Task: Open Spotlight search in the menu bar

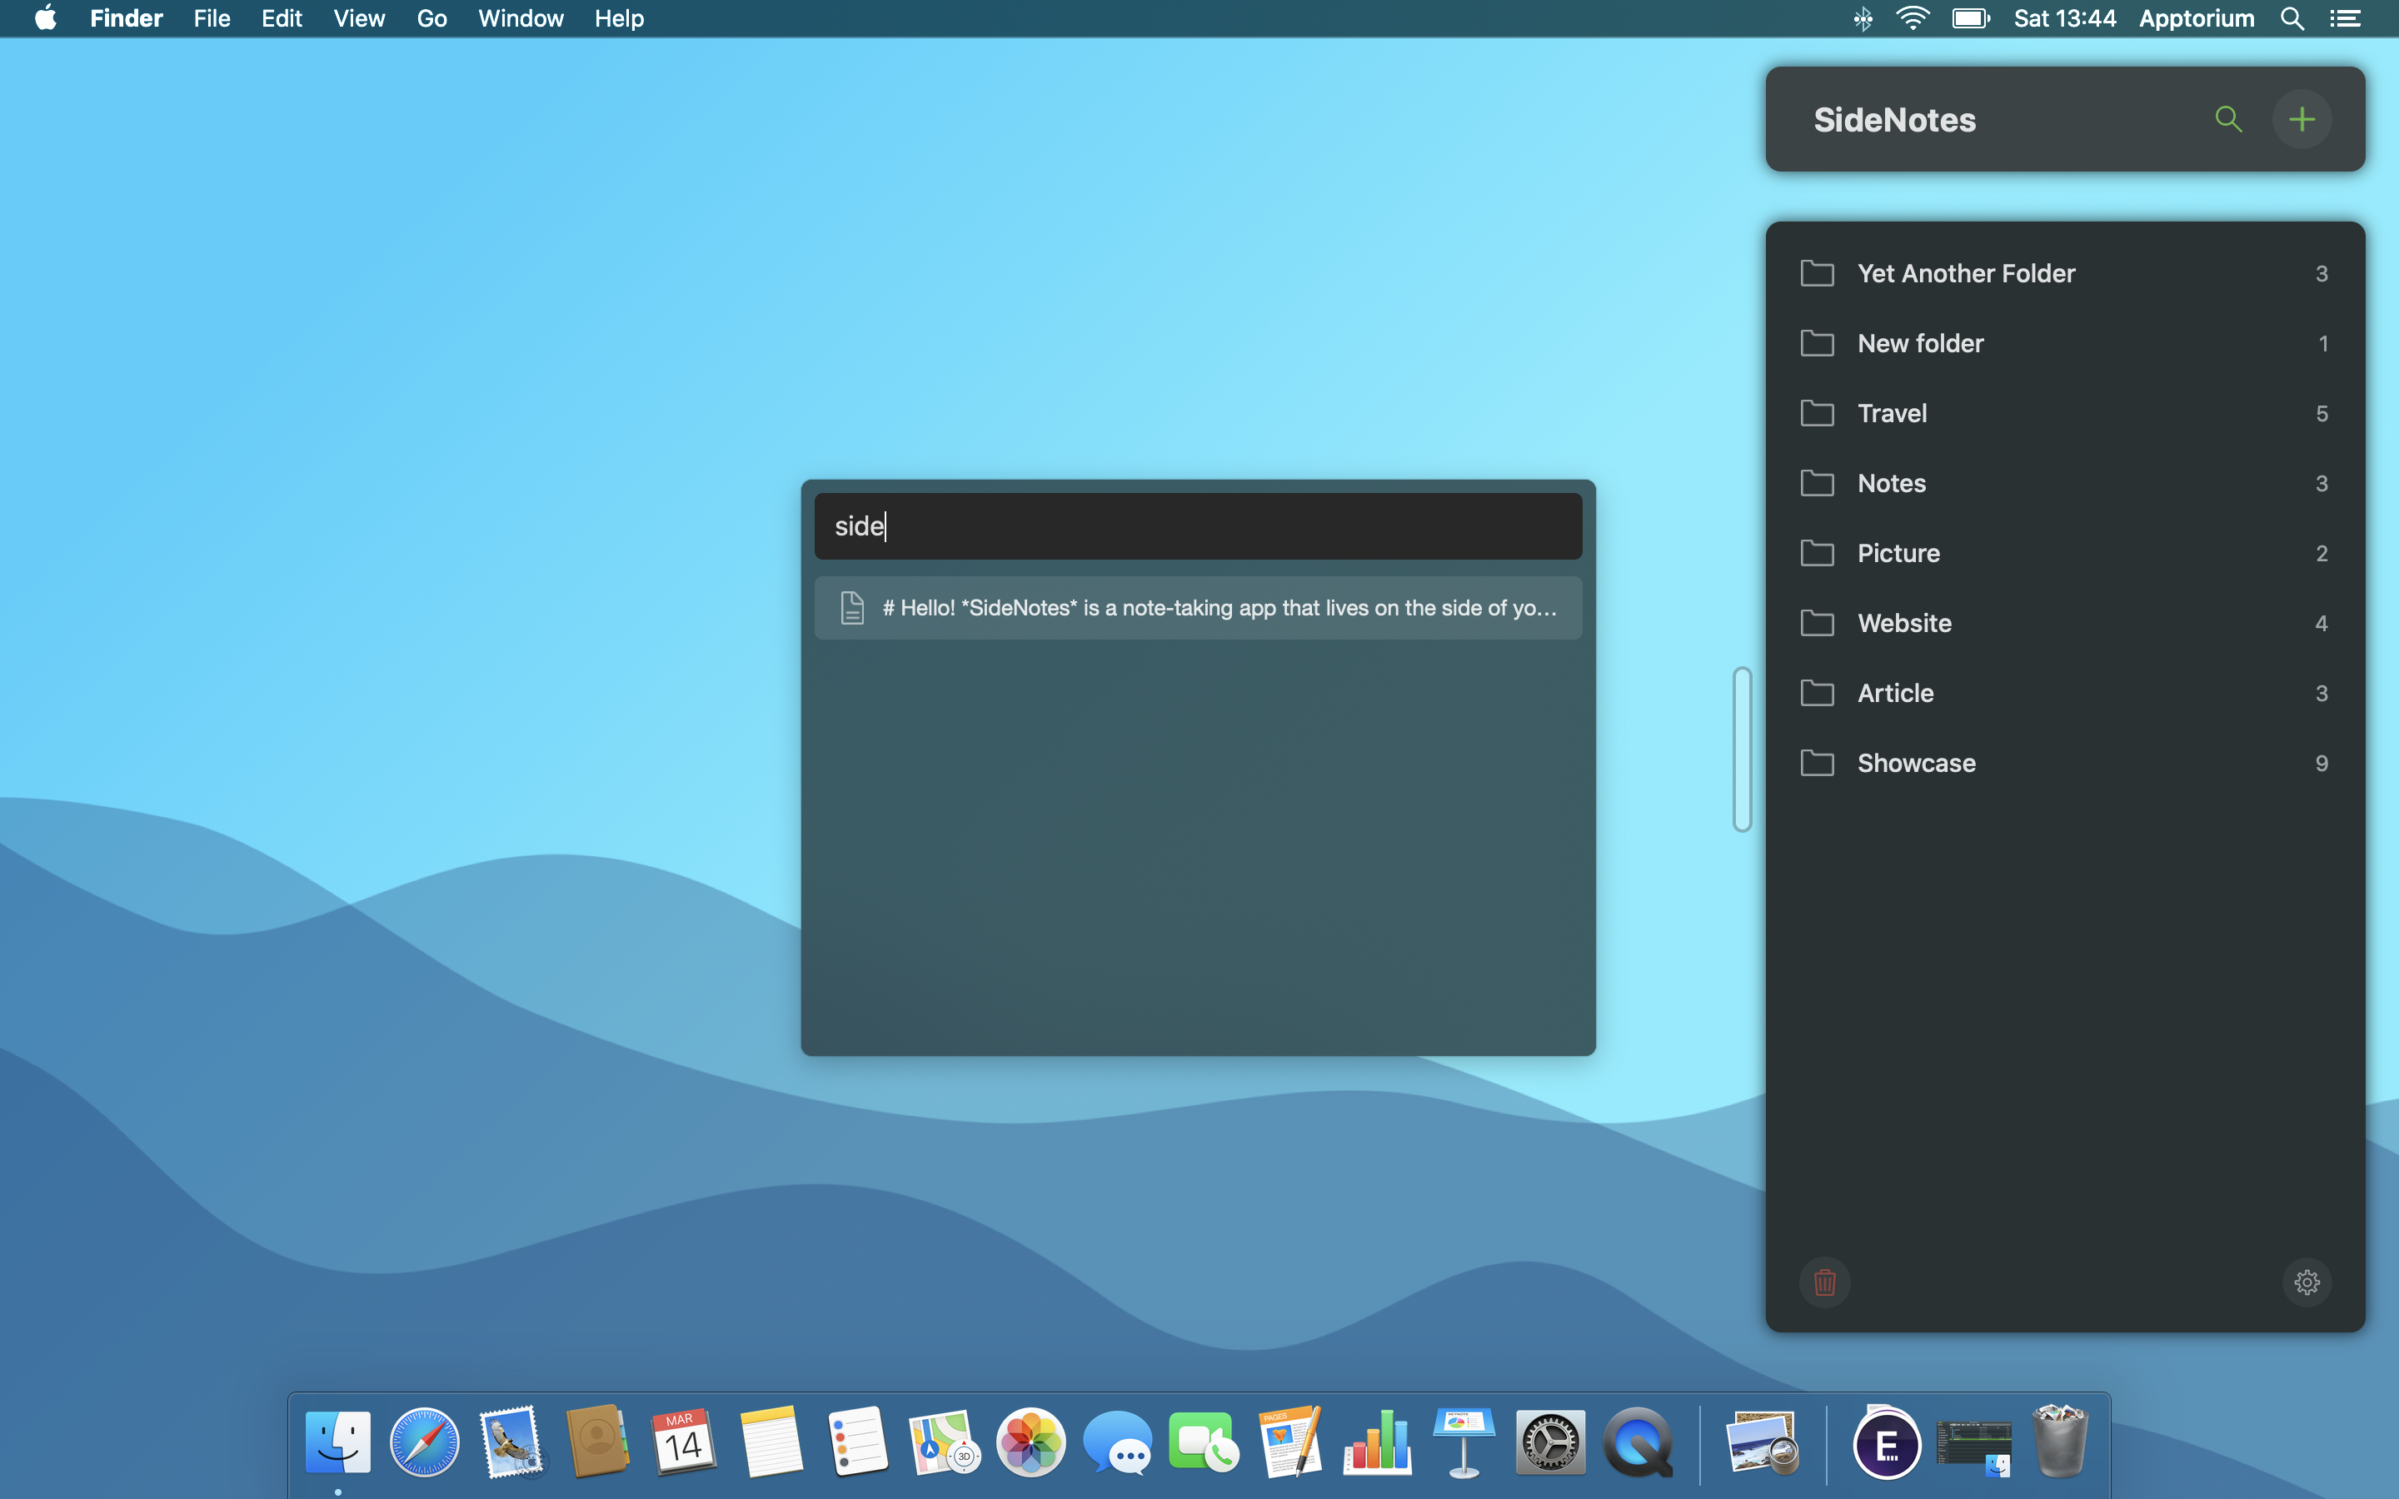Action: 2292,19
